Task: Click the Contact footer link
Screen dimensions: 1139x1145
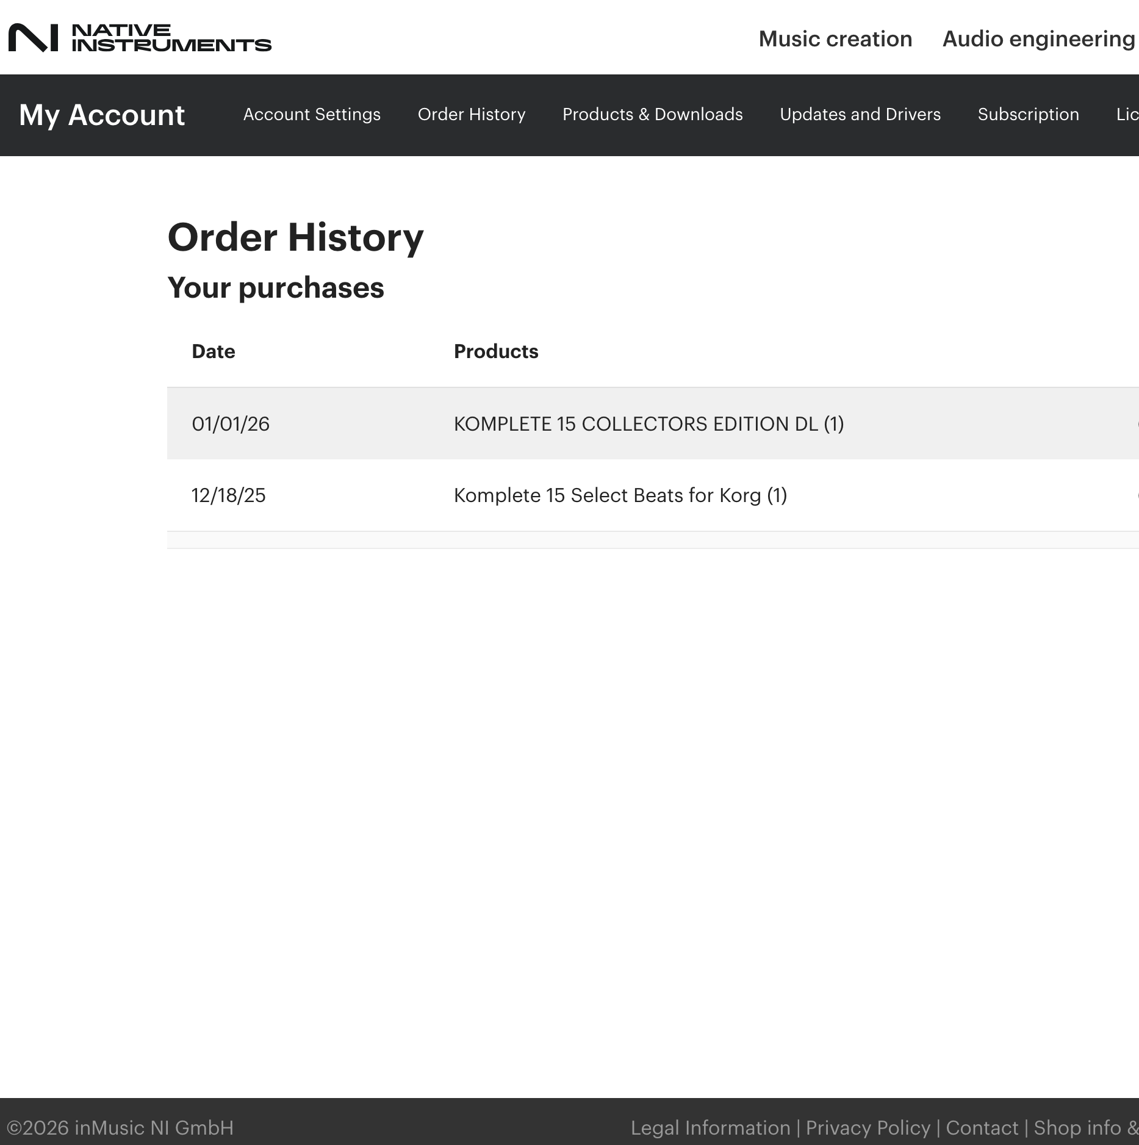Action: coord(982,1128)
